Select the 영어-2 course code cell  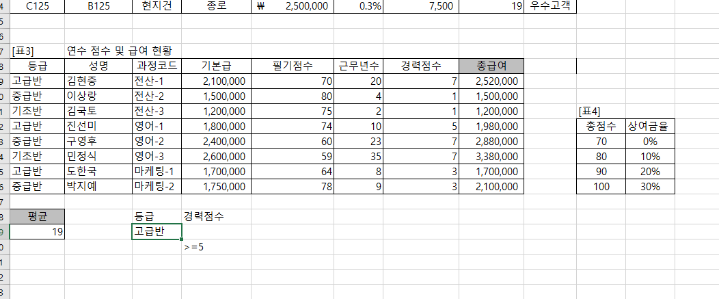[157, 142]
